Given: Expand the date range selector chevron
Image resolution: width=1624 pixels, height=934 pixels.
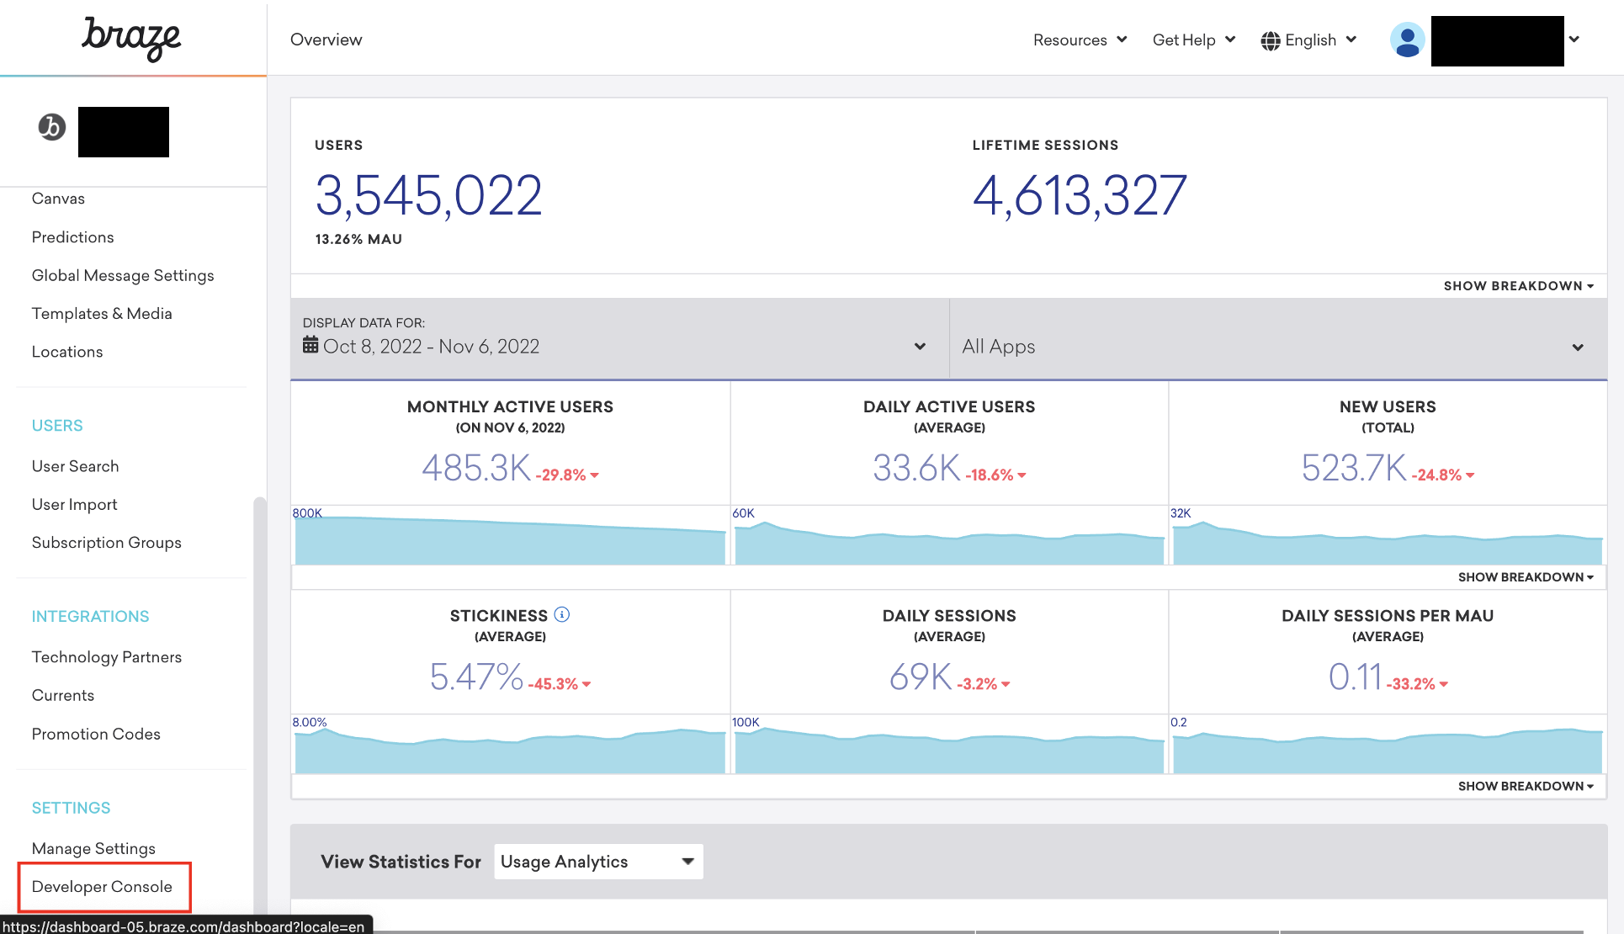Looking at the screenshot, I should pos(920,347).
